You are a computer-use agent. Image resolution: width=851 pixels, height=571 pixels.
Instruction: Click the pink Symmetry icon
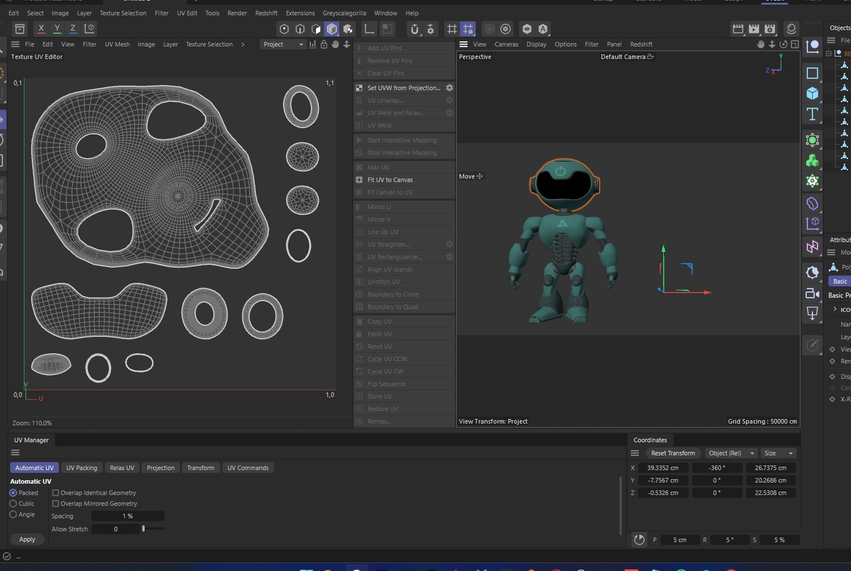[x=812, y=247]
